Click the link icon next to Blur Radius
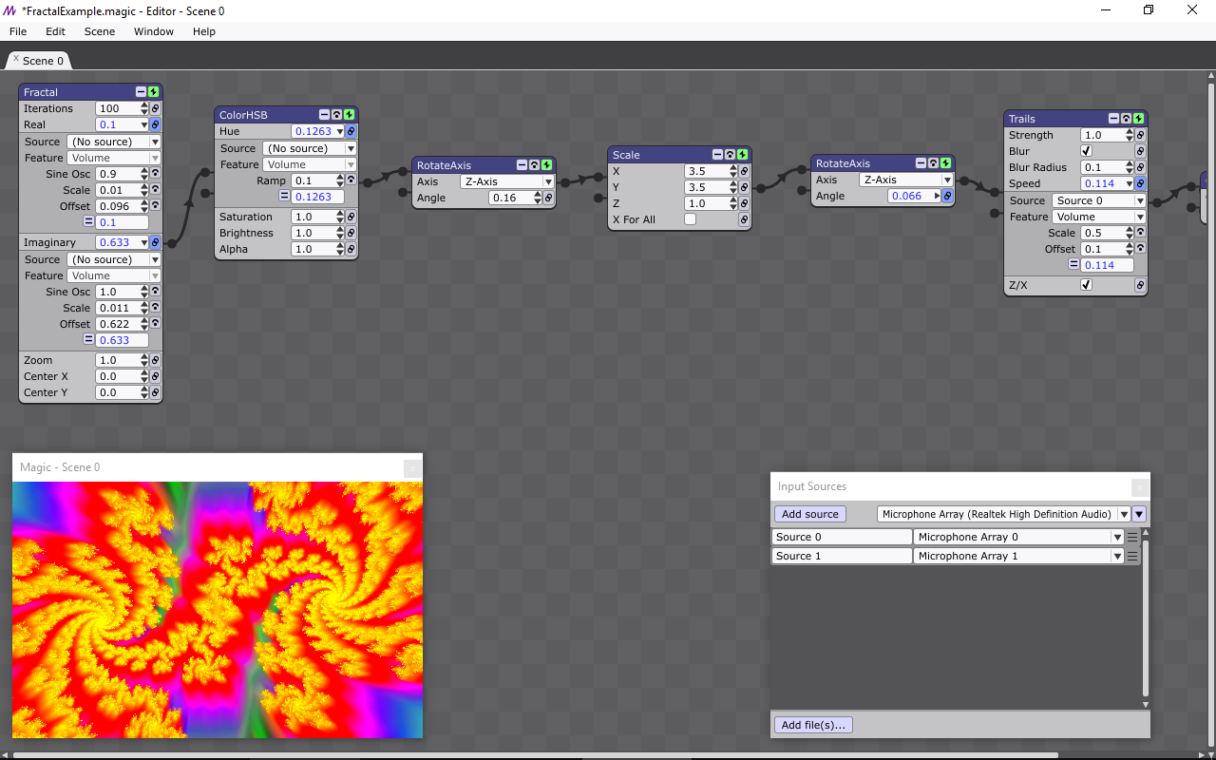Screen dimensions: 1216x760 [1140, 167]
